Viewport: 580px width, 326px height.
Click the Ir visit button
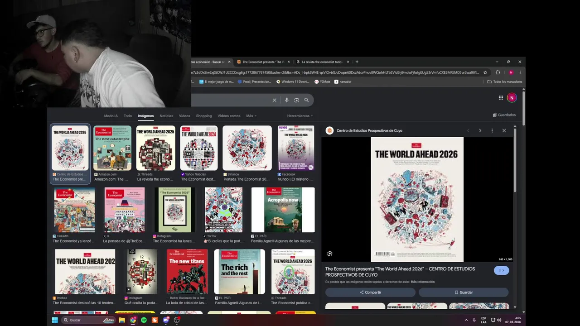click(x=502, y=270)
